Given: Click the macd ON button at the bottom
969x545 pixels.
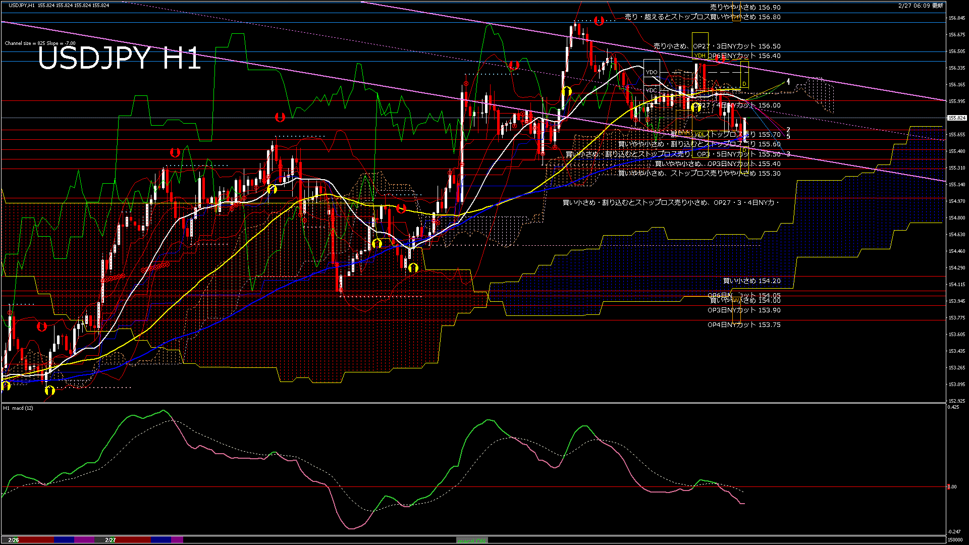Looking at the screenshot, I should [x=472, y=540].
